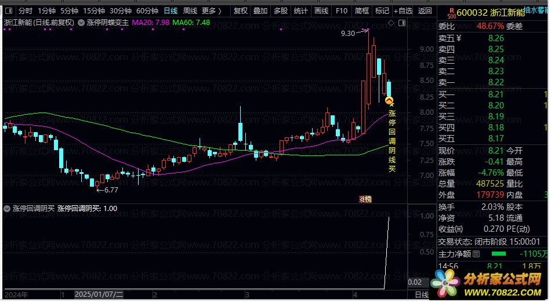This screenshot has height=302, width=551.
Task: Click the diamond icon above chart
Action: (391, 23)
